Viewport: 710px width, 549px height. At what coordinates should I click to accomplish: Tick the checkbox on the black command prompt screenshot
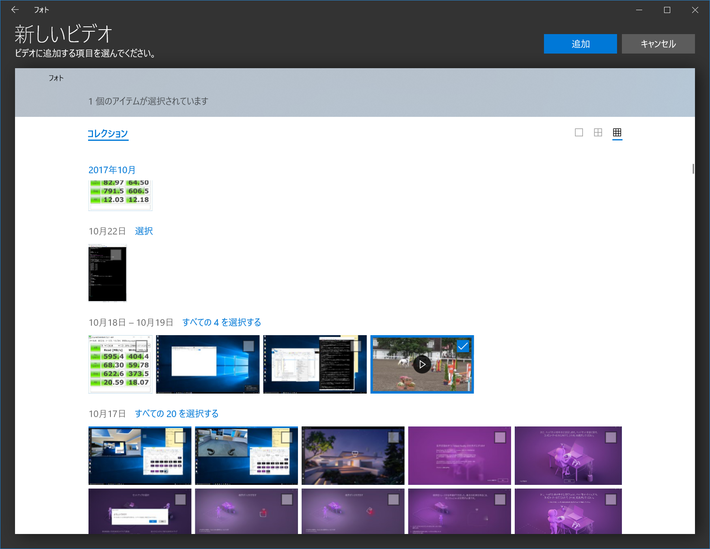click(x=116, y=254)
